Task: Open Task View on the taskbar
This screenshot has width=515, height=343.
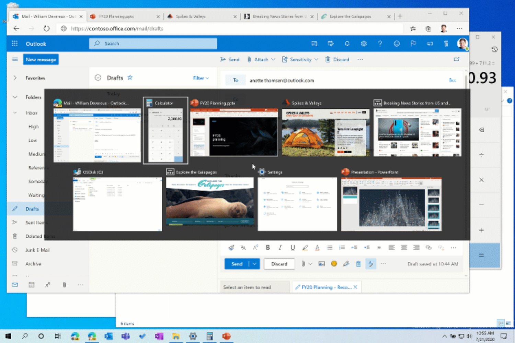Action: pos(57,336)
